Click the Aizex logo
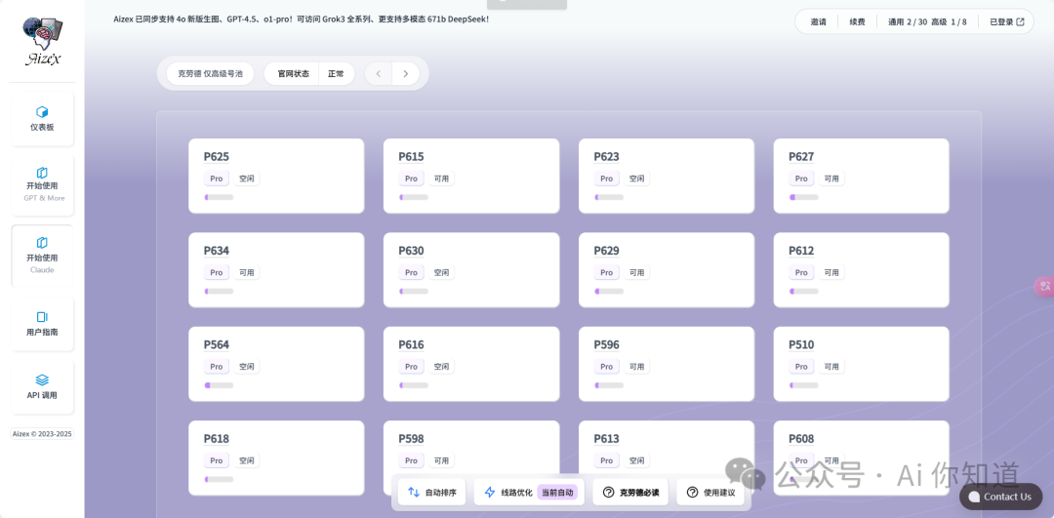The image size is (1054, 518). tap(43, 41)
